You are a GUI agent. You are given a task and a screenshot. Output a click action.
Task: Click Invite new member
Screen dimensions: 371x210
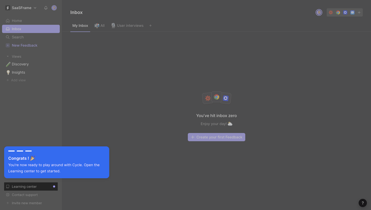coord(24,203)
